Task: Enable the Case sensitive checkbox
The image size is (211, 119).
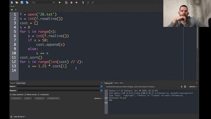Action: 11,95
